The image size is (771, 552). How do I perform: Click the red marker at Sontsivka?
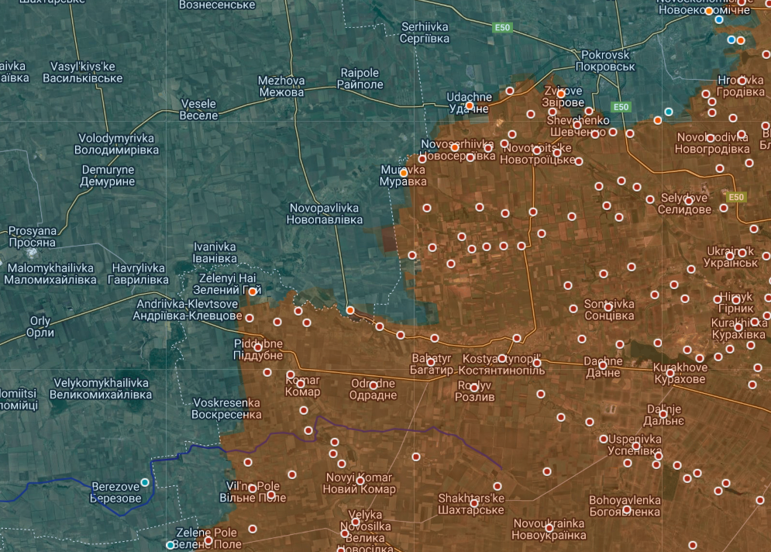coord(608,306)
